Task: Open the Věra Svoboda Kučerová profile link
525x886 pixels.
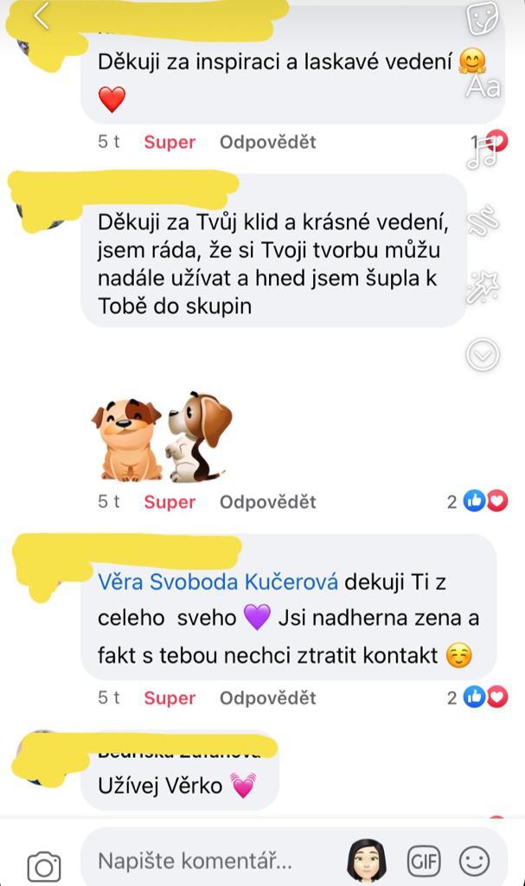Action: (218, 581)
